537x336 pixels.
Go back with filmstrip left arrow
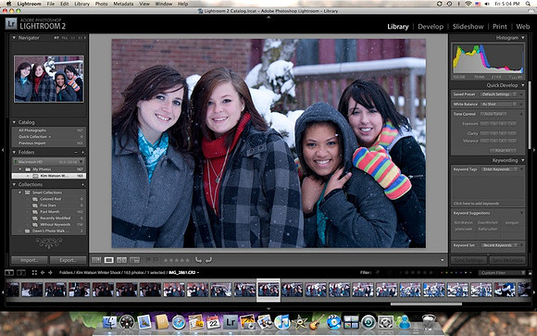43,273
